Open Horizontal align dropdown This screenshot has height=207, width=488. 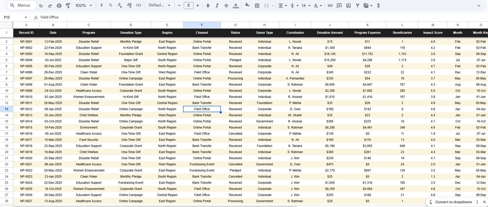pos(282,5)
